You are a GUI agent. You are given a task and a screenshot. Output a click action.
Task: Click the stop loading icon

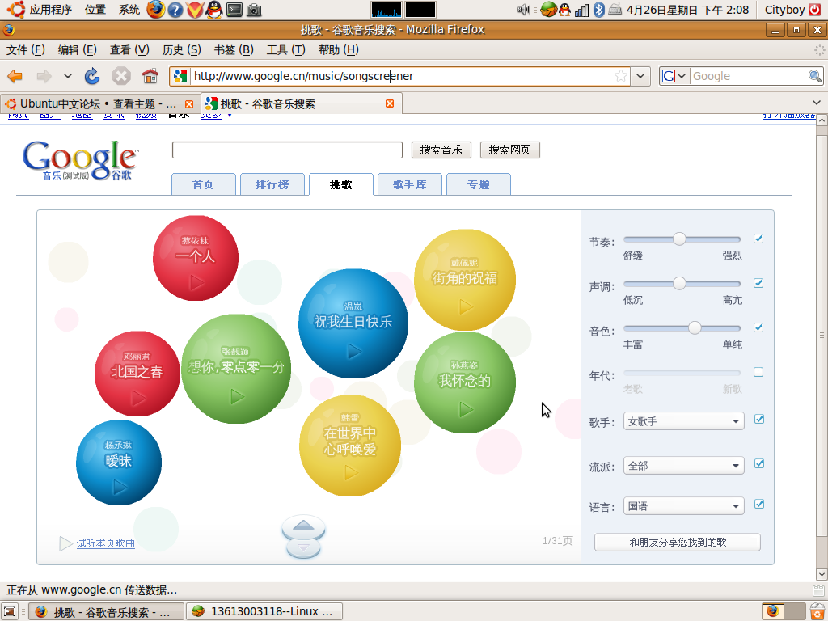pos(121,77)
